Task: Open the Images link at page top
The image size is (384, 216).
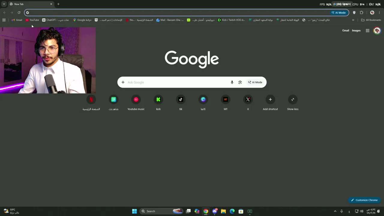Action: 356,31
